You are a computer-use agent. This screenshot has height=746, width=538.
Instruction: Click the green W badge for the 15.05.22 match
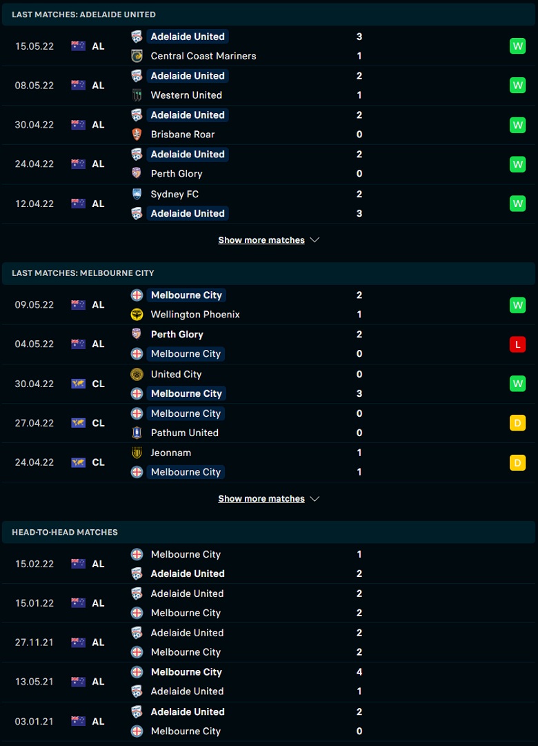click(x=517, y=46)
